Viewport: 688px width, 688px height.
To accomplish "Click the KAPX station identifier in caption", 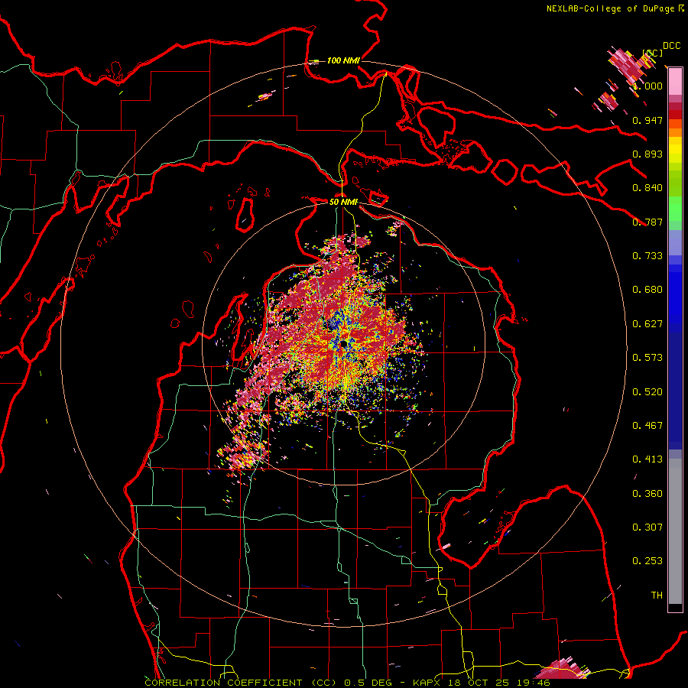I will tap(428, 683).
